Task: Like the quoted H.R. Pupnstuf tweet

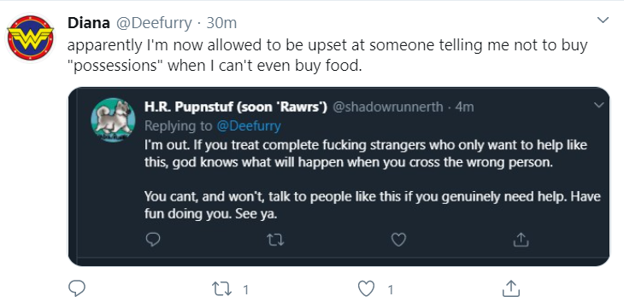Action: (x=398, y=240)
